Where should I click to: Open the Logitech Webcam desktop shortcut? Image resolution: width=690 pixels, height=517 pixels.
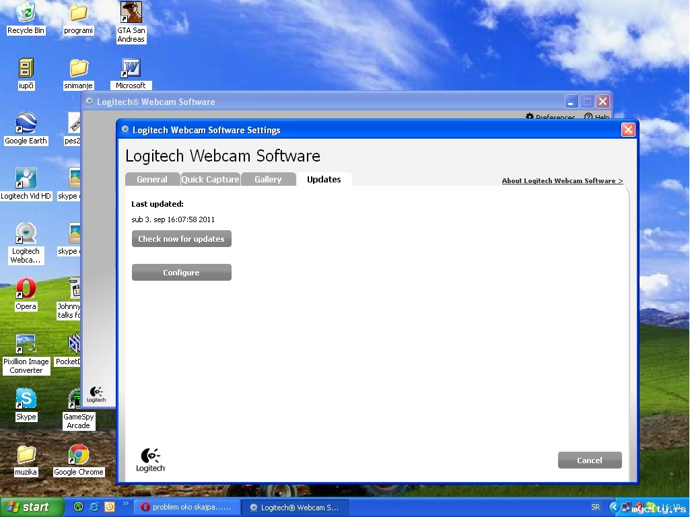tap(26, 243)
